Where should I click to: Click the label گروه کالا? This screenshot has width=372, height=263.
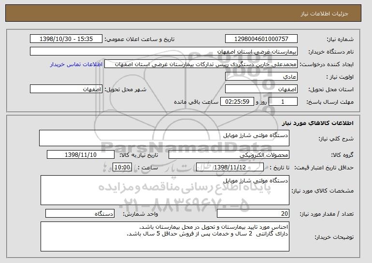343,155
